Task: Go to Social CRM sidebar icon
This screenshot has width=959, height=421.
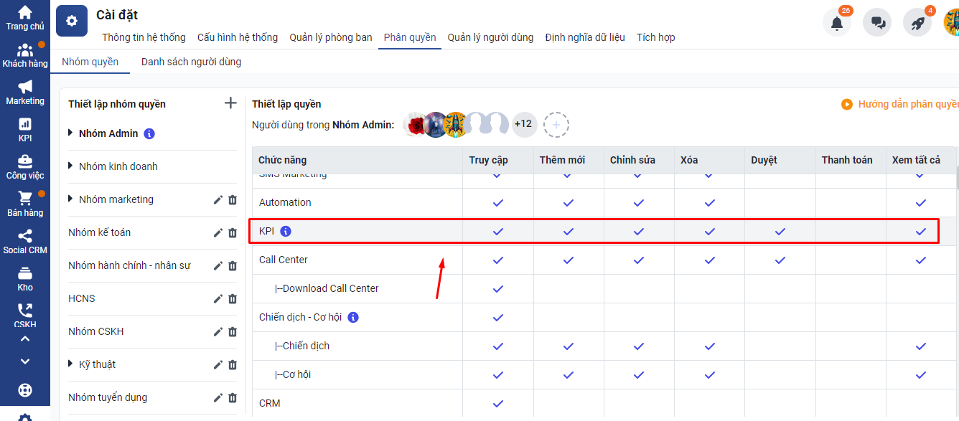Action: point(25,242)
